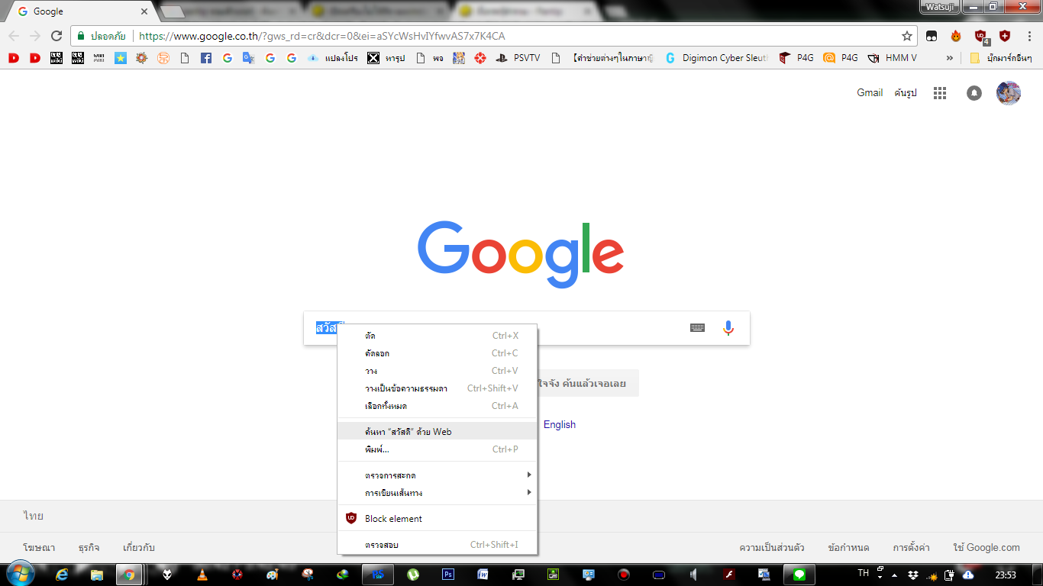Viewport: 1043px width, 586px height.
Task: Open the ข้อกำหนด footer link
Action: click(x=848, y=547)
